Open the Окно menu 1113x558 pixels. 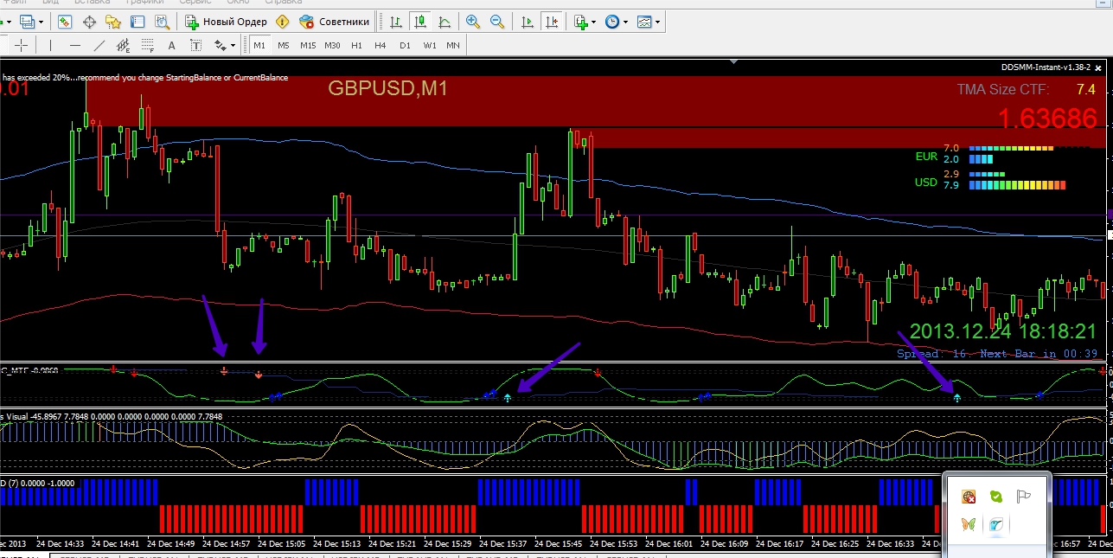pos(238,3)
